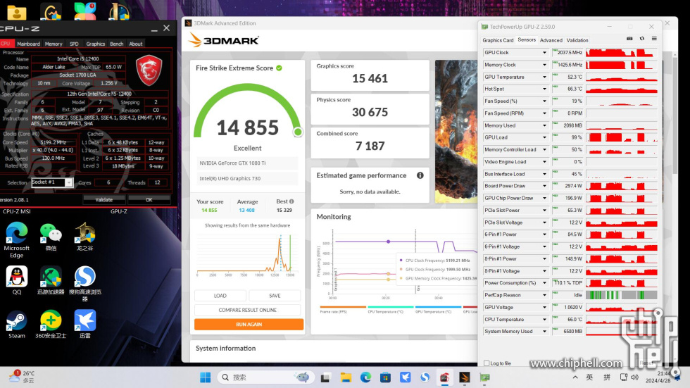Open weather widget showing 26°C

coord(21,377)
